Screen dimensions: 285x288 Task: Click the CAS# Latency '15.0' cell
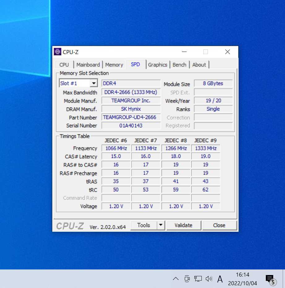click(x=116, y=156)
